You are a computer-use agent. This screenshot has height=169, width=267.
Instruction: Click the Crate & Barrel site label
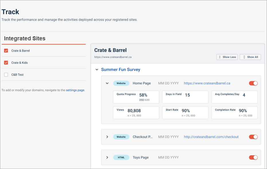(20, 51)
